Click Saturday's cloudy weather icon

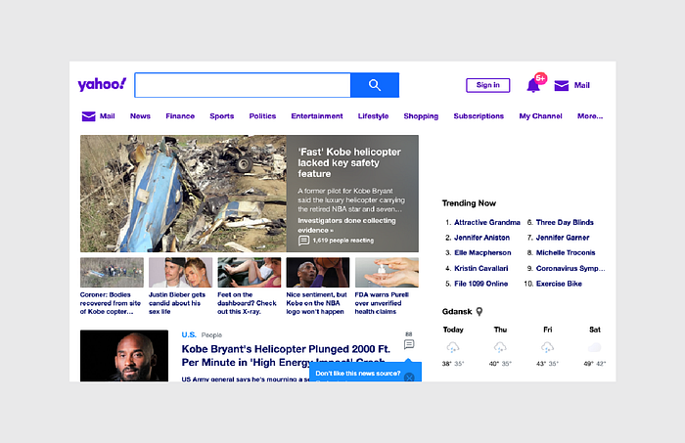(x=595, y=347)
